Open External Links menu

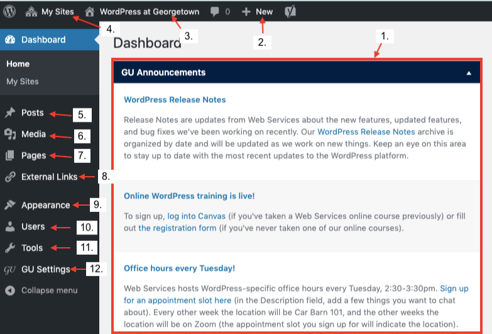(x=49, y=177)
